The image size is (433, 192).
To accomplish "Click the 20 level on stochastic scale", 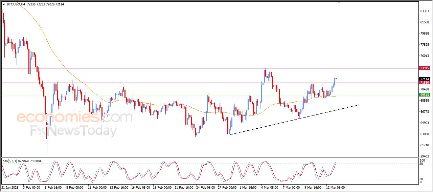I will pos(421,179).
